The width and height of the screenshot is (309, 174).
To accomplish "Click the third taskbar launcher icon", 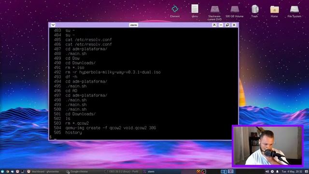I will pos(12,172).
